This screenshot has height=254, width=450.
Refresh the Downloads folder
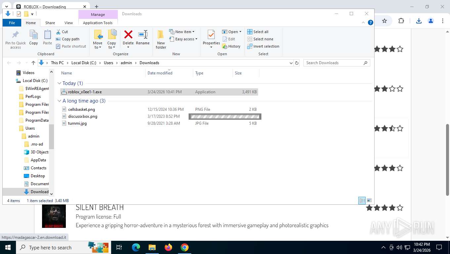(x=297, y=63)
